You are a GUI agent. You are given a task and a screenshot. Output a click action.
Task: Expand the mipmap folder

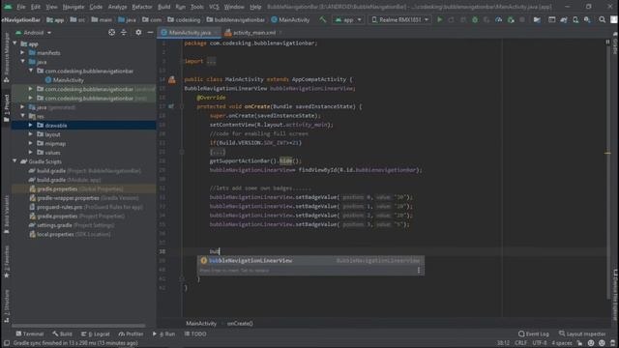coord(30,143)
